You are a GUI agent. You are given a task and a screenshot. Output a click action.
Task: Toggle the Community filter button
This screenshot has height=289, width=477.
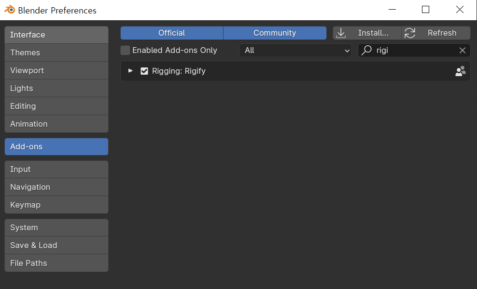pyautogui.click(x=275, y=33)
